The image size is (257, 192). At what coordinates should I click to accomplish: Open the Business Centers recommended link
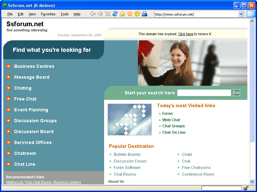click(67, 182)
